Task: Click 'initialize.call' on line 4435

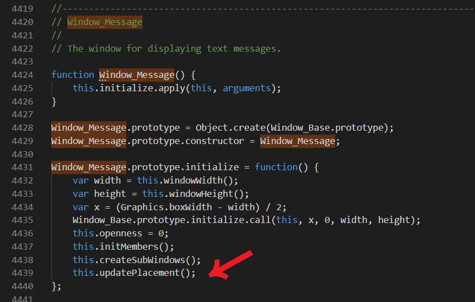Action: tap(231, 220)
